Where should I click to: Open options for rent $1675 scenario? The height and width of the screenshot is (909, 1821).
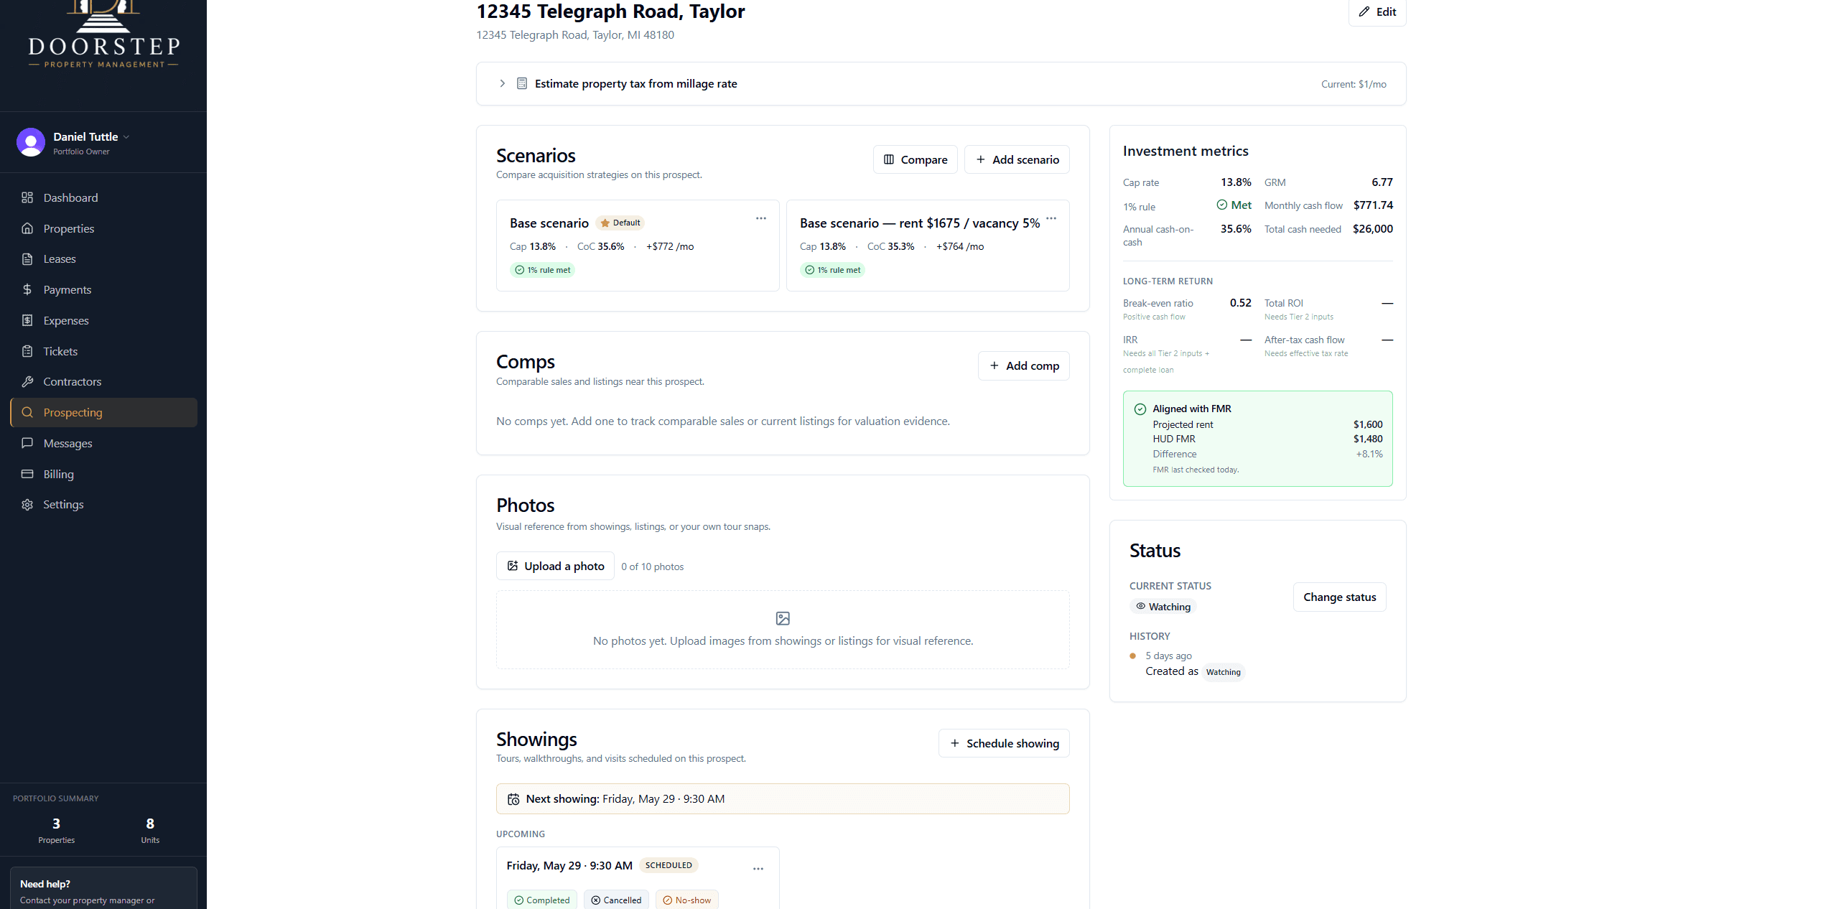1051,218
